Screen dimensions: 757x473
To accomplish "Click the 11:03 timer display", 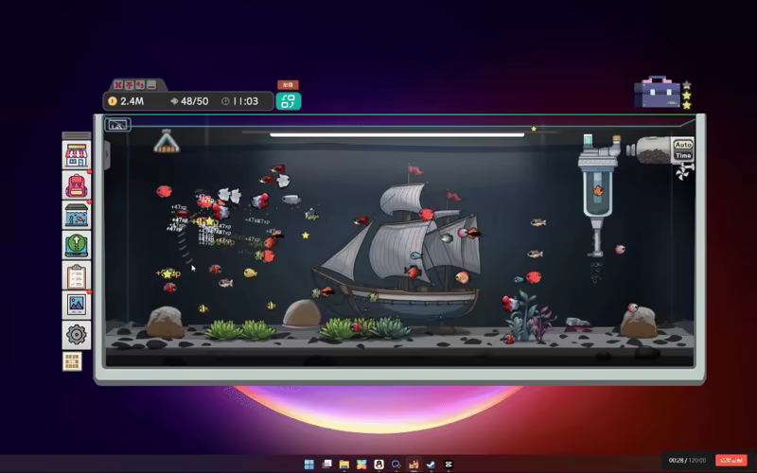I will click(240, 101).
